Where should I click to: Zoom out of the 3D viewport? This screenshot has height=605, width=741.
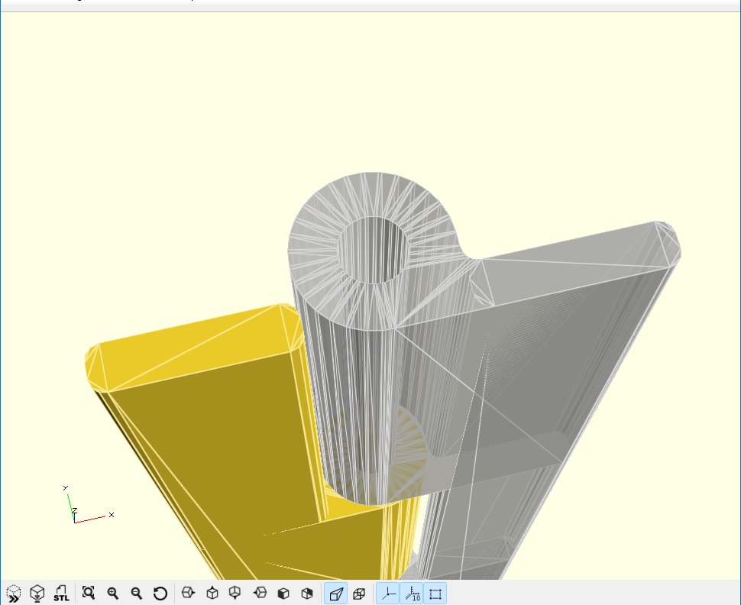click(x=136, y=593)
